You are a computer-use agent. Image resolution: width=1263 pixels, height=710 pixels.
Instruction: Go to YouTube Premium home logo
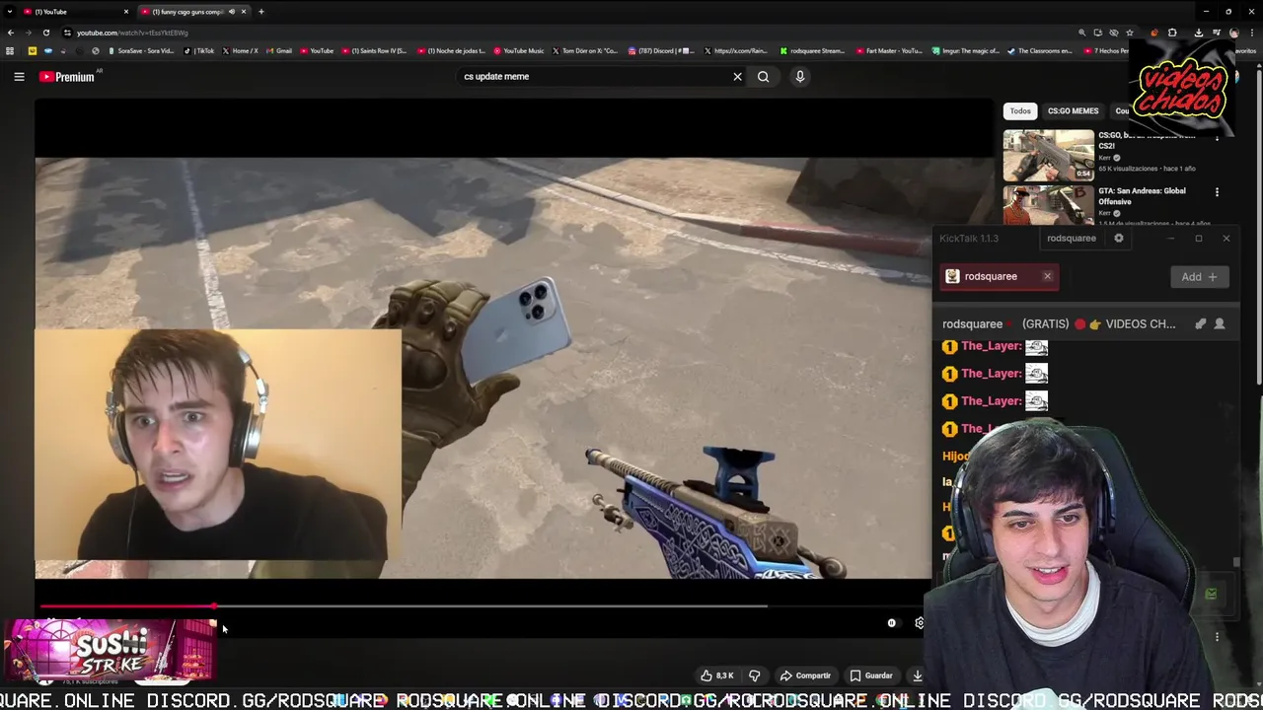[x=67, y=76]
